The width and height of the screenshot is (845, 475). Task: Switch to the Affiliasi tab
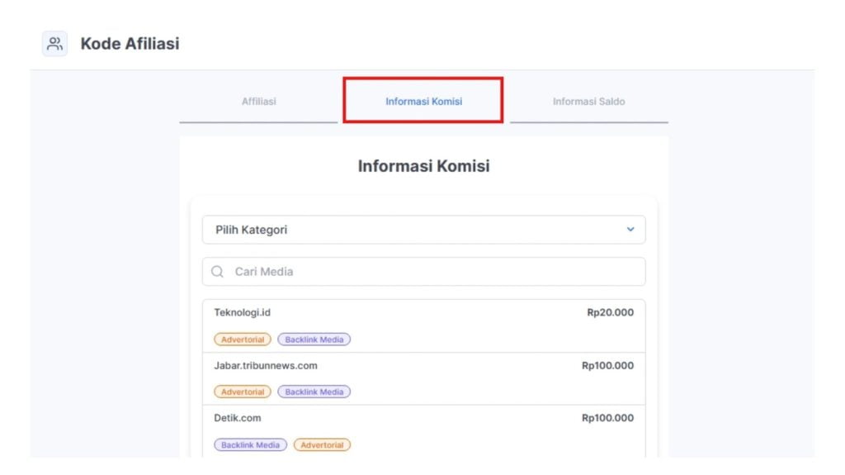tap(258, 102)
